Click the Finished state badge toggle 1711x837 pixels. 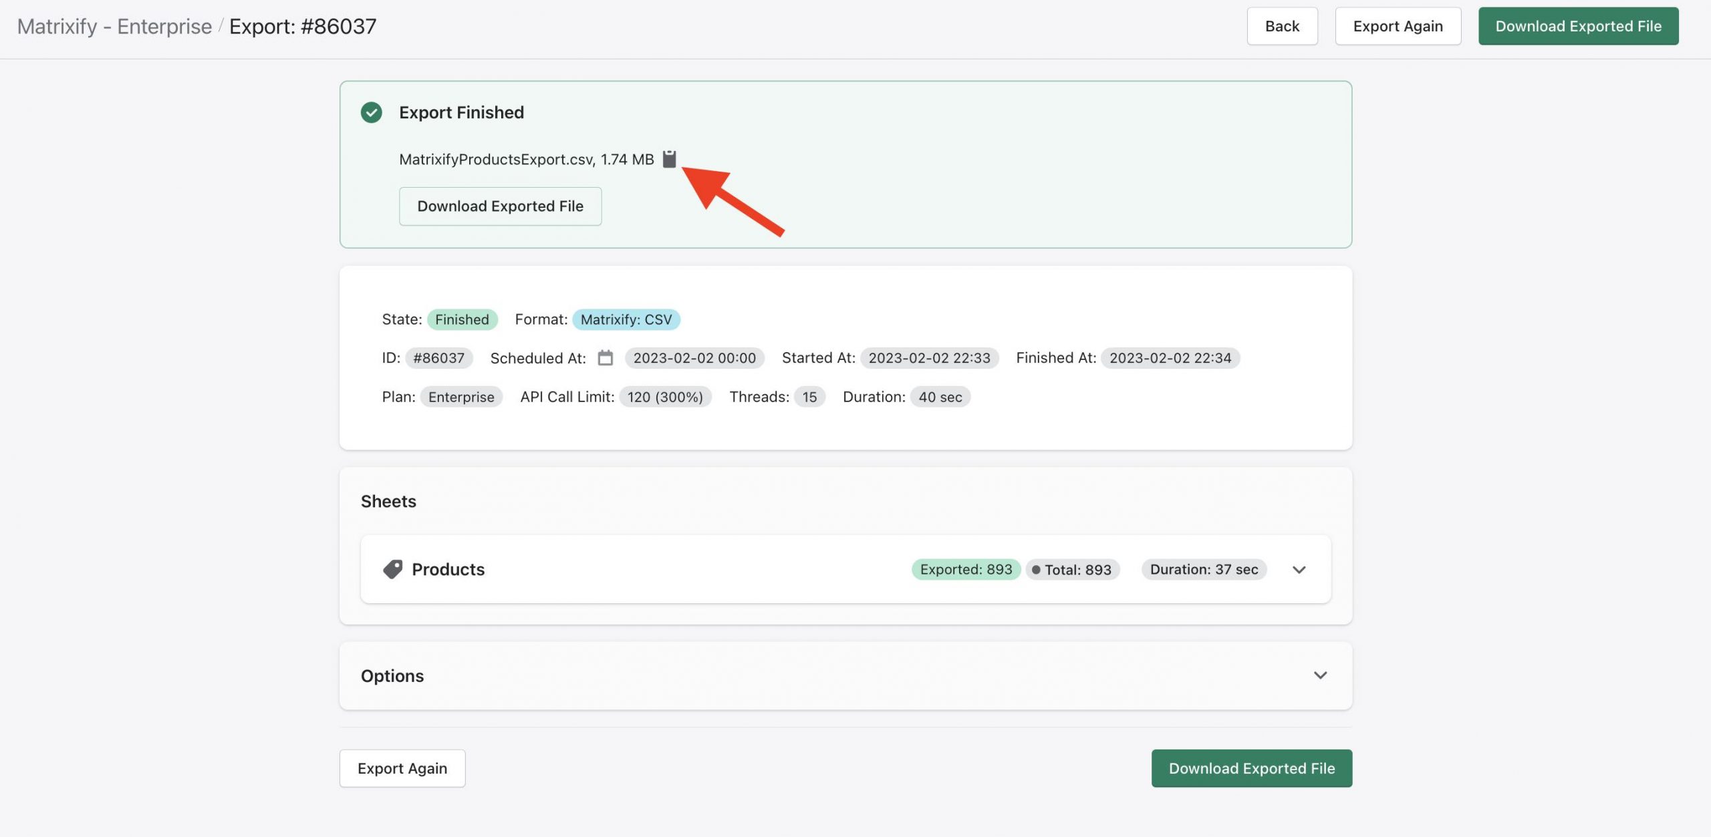point(462,319)
